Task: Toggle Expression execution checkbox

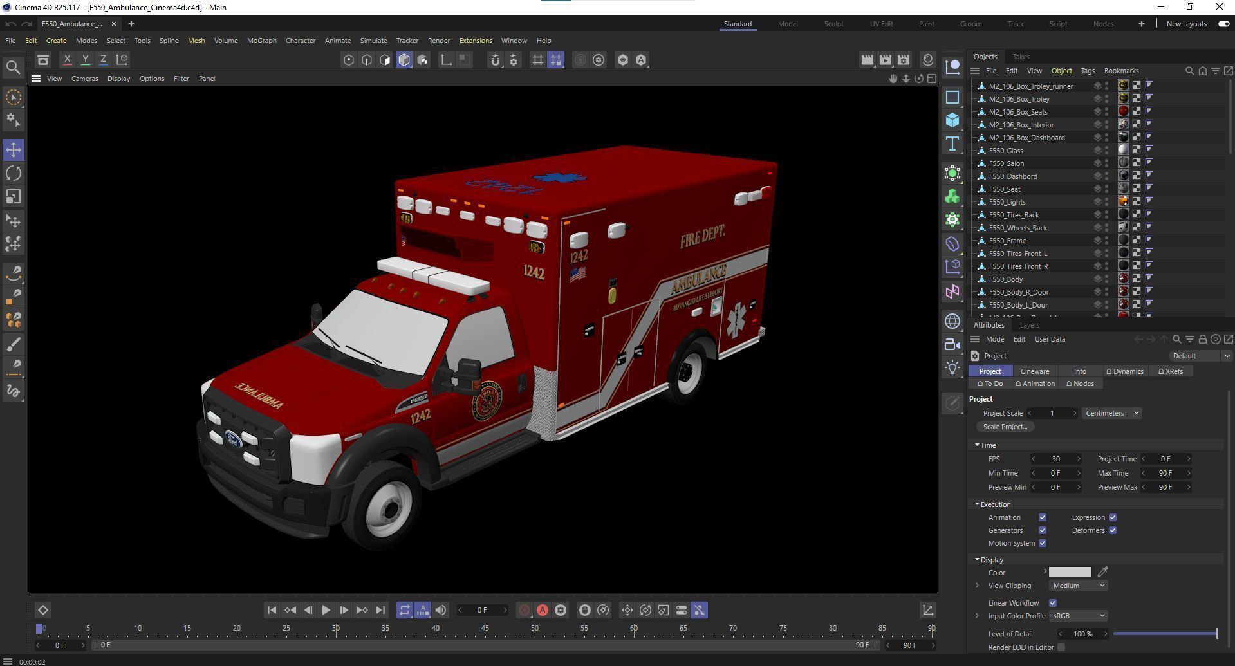Action: [x=1112, y=517]
